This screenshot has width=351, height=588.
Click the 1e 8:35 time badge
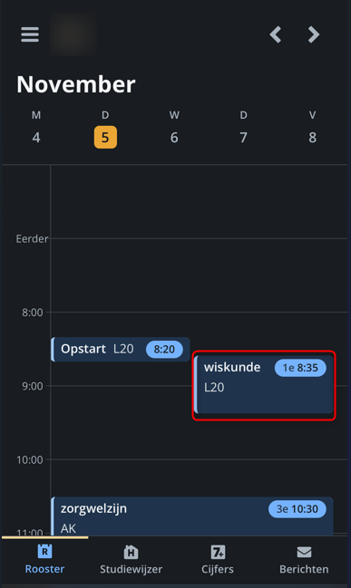[x=300, y=368]
